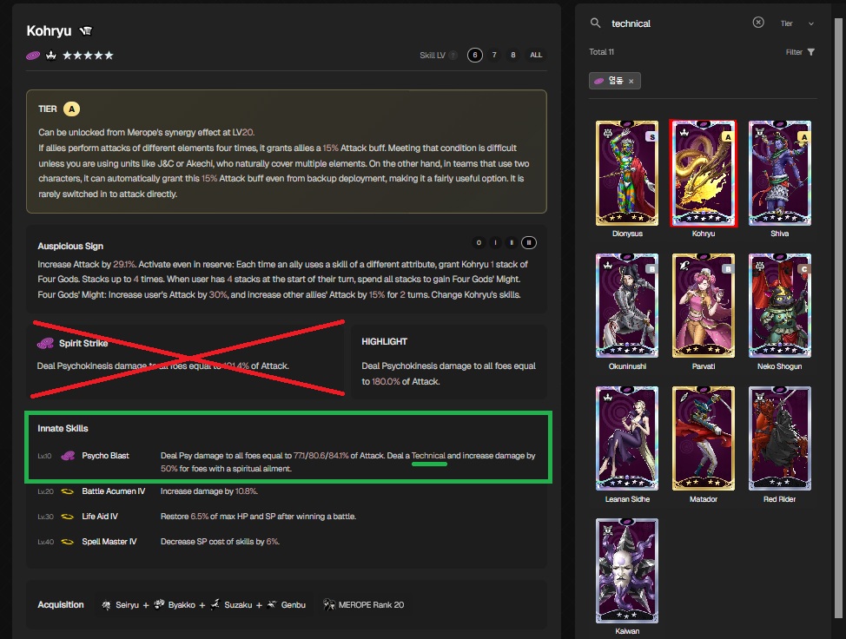Set Skill LV to 8
846x639 pixels.
[x=513, y=55]
